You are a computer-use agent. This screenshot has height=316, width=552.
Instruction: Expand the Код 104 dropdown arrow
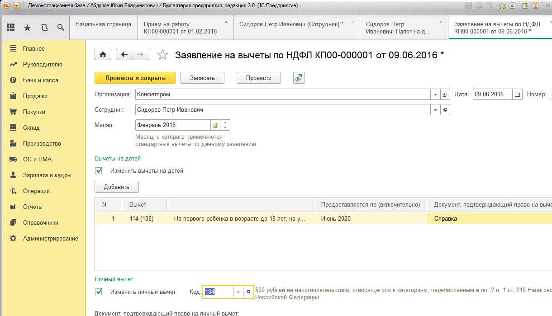pyautogui.click(x=238, y=292)
